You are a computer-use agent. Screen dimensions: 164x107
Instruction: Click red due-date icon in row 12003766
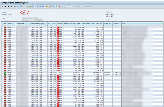pos(58,76)
